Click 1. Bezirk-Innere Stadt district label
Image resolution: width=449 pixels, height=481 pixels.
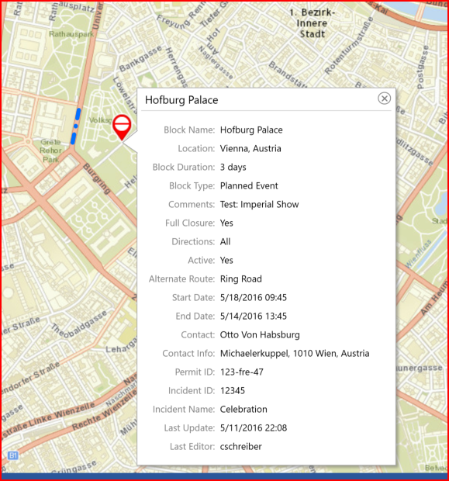pos(312,23)
